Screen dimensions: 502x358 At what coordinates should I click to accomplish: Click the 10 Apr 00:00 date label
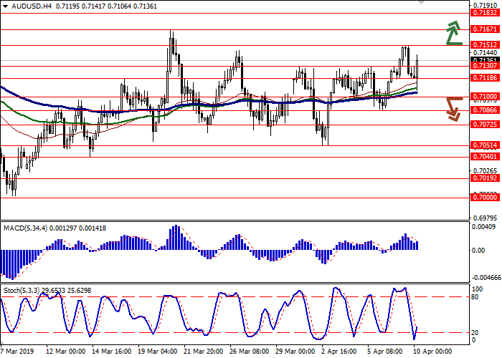(x=431, y=352)
